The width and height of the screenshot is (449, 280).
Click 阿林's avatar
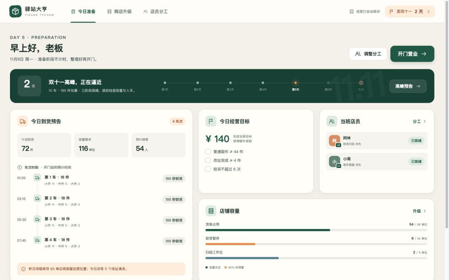(x=334, y=141)
